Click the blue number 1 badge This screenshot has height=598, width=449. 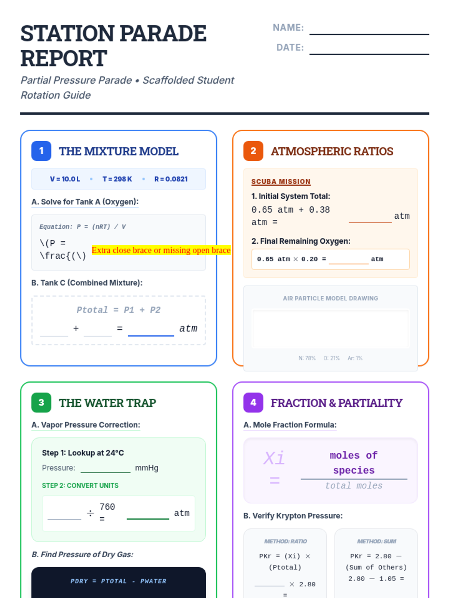pyautogui.click(x=41, y=151)
